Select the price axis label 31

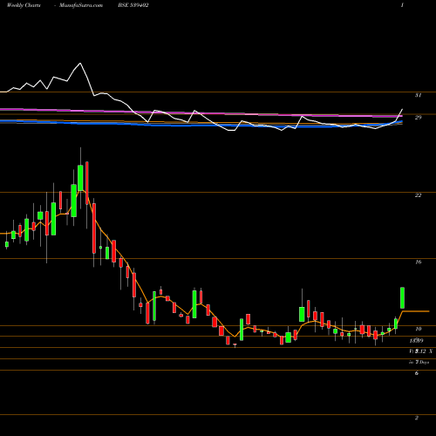418,95
